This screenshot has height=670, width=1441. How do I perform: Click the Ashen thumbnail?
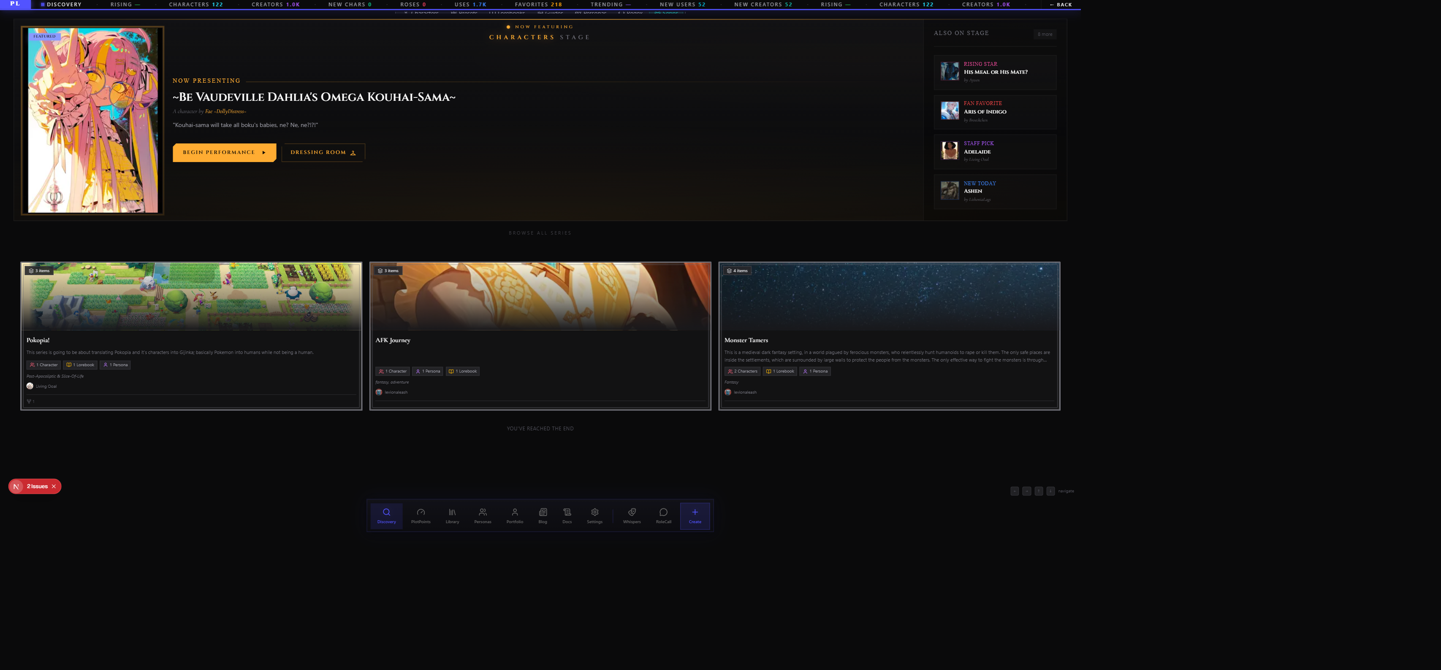(x=950, y=191)
